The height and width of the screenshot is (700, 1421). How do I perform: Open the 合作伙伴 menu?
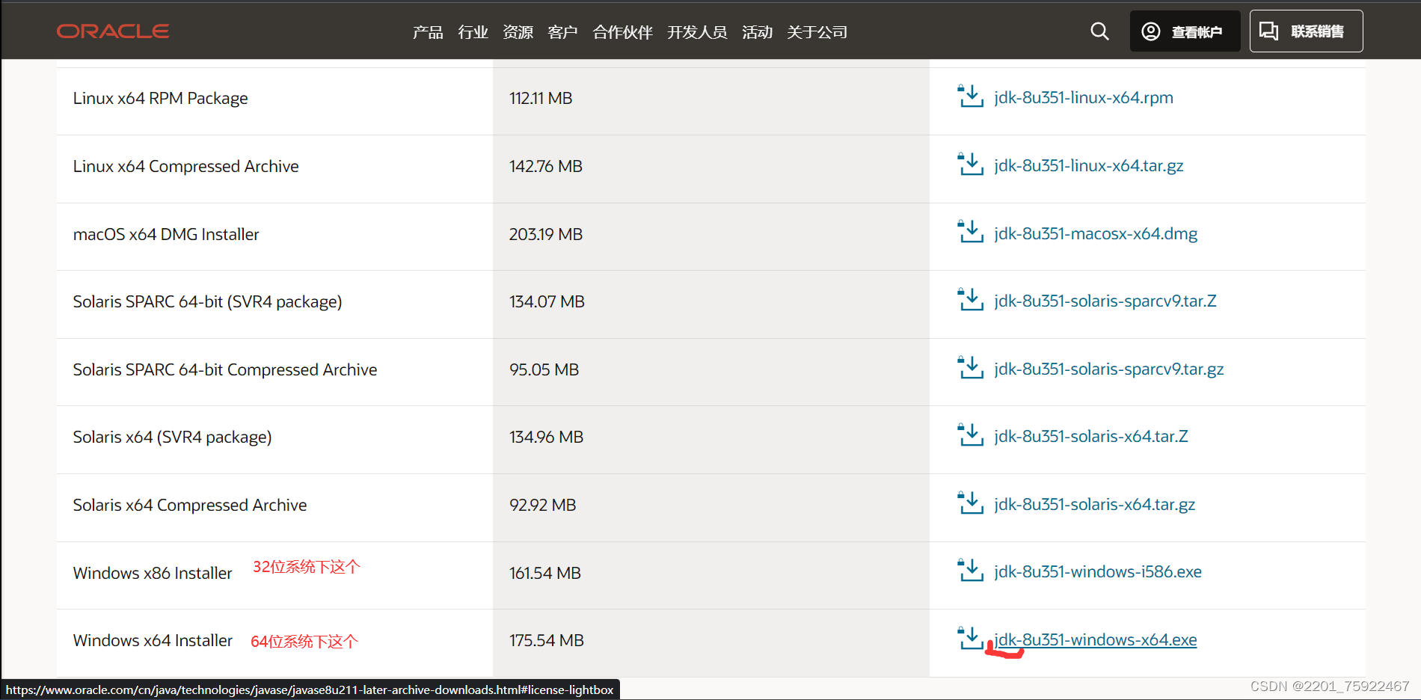(x=622, y=32)
